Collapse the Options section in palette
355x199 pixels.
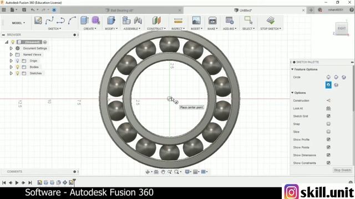(x=292, y=93)
